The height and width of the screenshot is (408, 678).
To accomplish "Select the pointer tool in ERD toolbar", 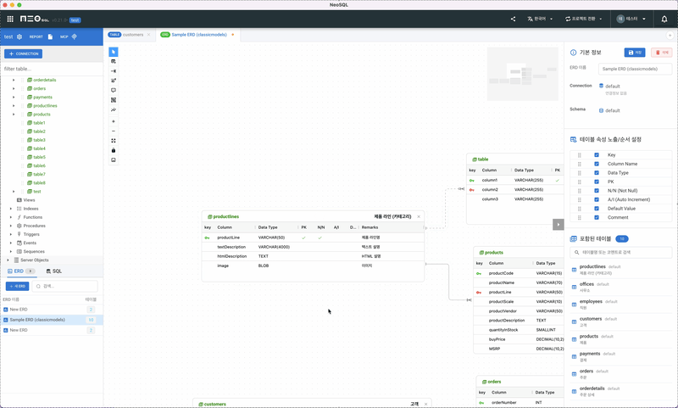I will [114, 53].
